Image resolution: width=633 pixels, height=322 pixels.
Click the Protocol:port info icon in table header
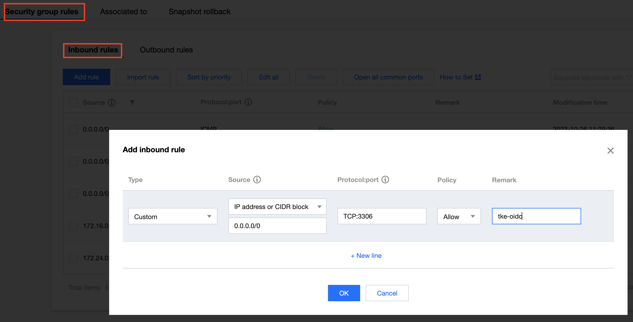click(x=248, y=102)
